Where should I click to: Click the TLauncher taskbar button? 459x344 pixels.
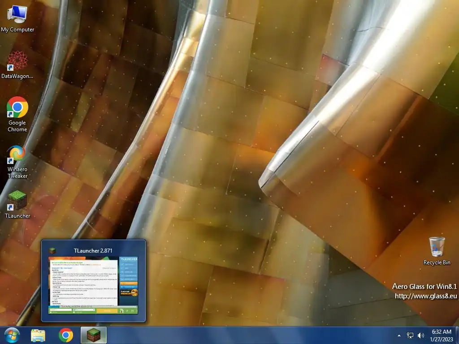click(x=94, y=335)
